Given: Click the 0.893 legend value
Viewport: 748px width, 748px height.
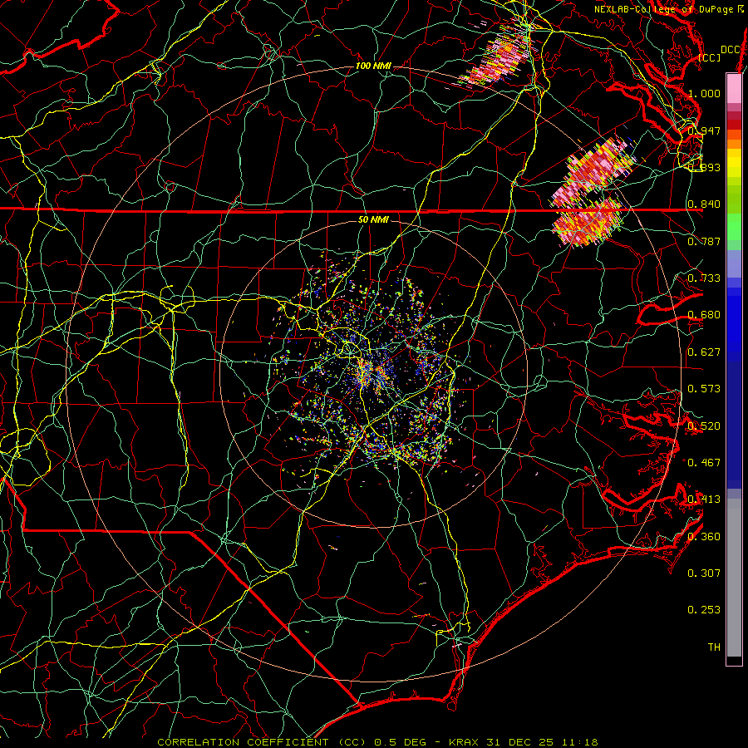Looking at the screenshot, I should [x=704, y=167].
